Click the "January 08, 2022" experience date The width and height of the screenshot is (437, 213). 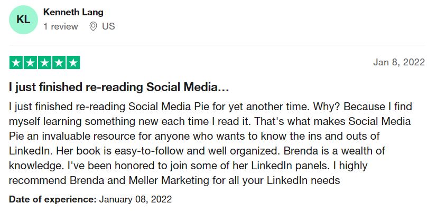135,200
